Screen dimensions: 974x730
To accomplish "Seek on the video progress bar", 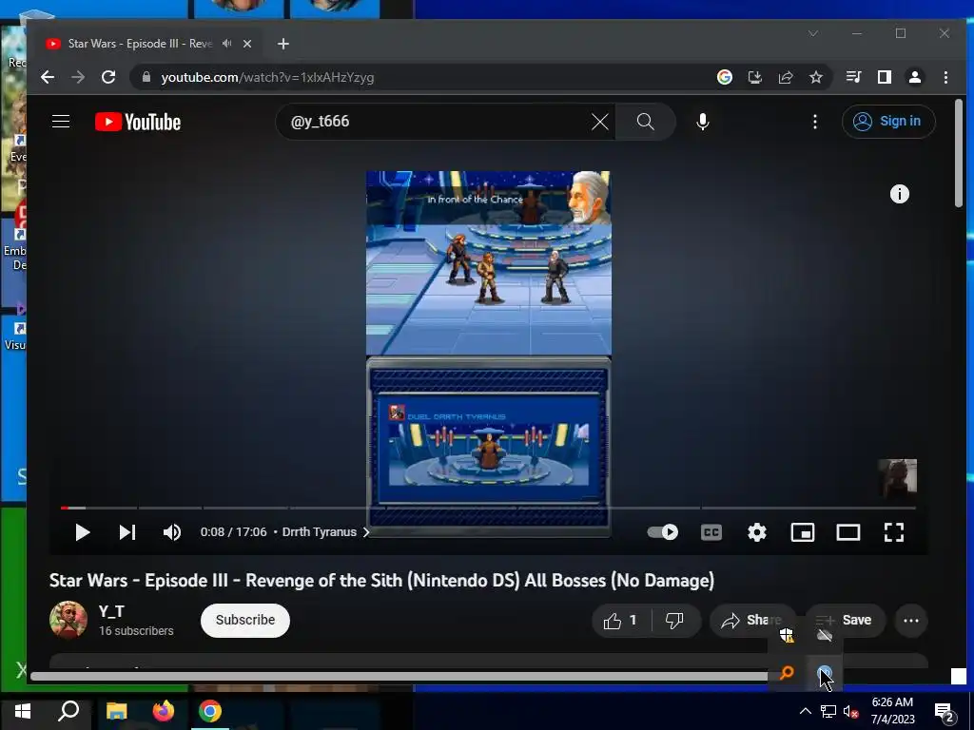I will 488,508.
